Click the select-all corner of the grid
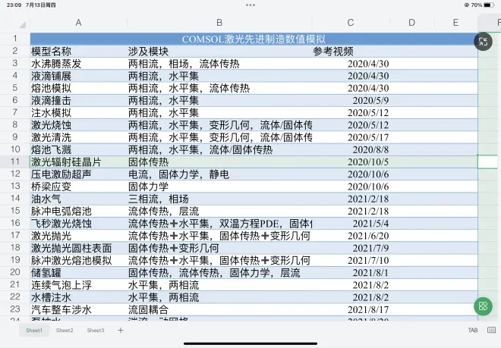501x348 pixels. pos(14,23)
